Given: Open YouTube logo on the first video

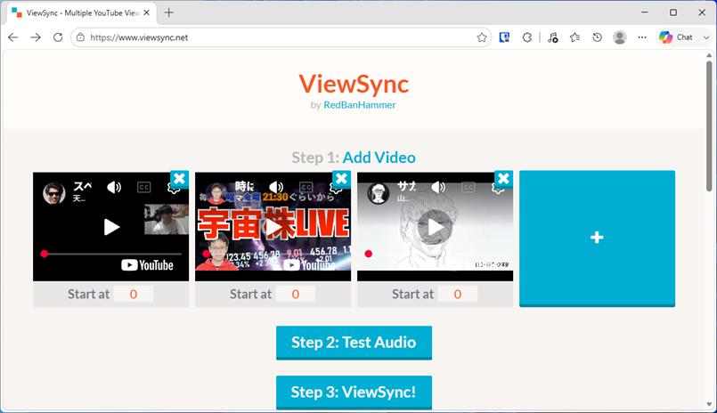Looking at the screenshot, I should click(x=147, y=265).
